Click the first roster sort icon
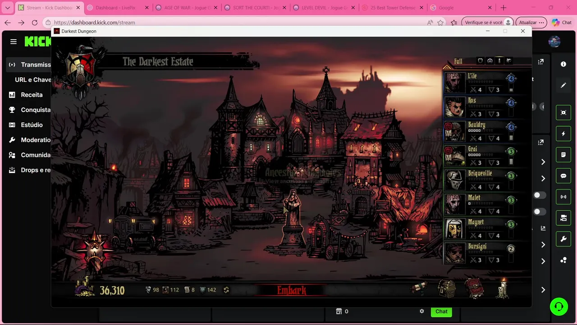 point(480,60)
